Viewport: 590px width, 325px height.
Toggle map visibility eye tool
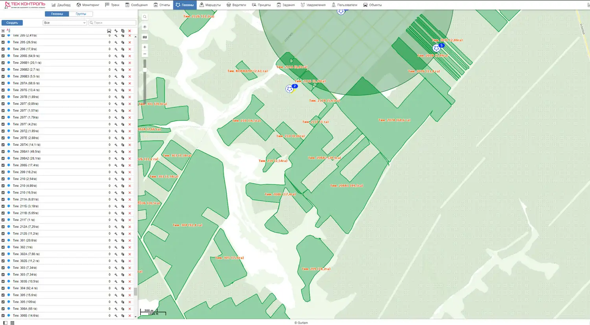coord(145,27)
